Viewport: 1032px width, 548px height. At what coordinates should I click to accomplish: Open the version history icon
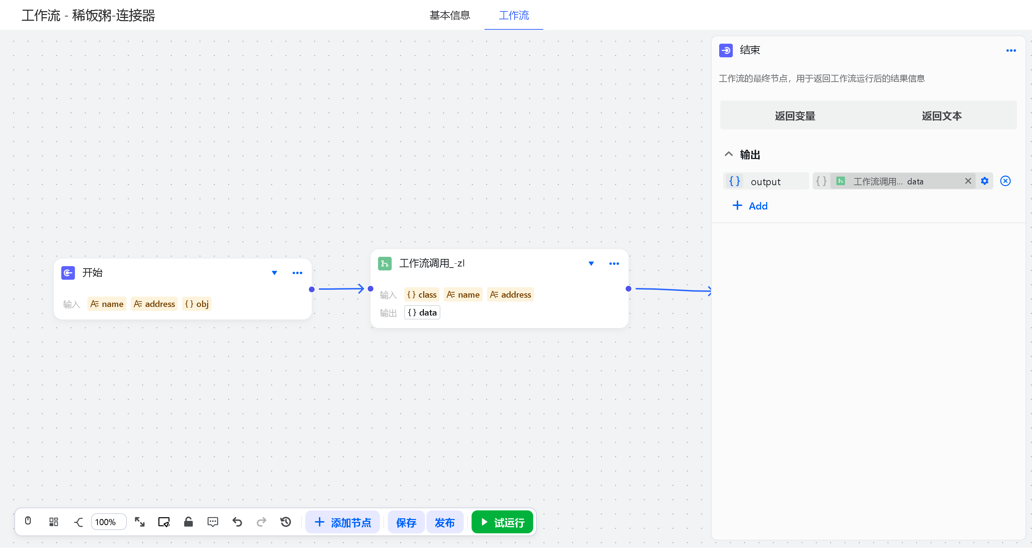pyautogui.click(x=286, y=522)
